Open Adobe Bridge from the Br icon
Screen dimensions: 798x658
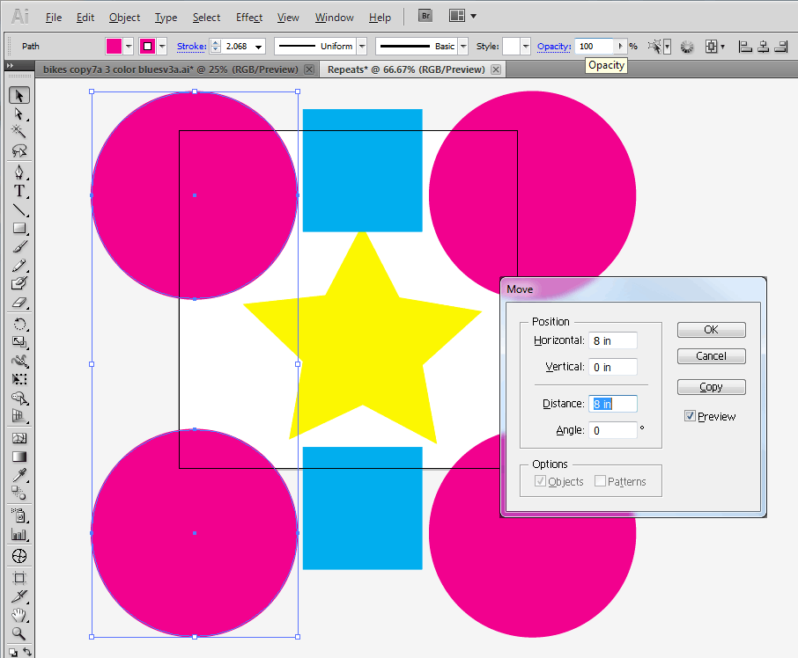pyautogui.click(x=425, y=17)
